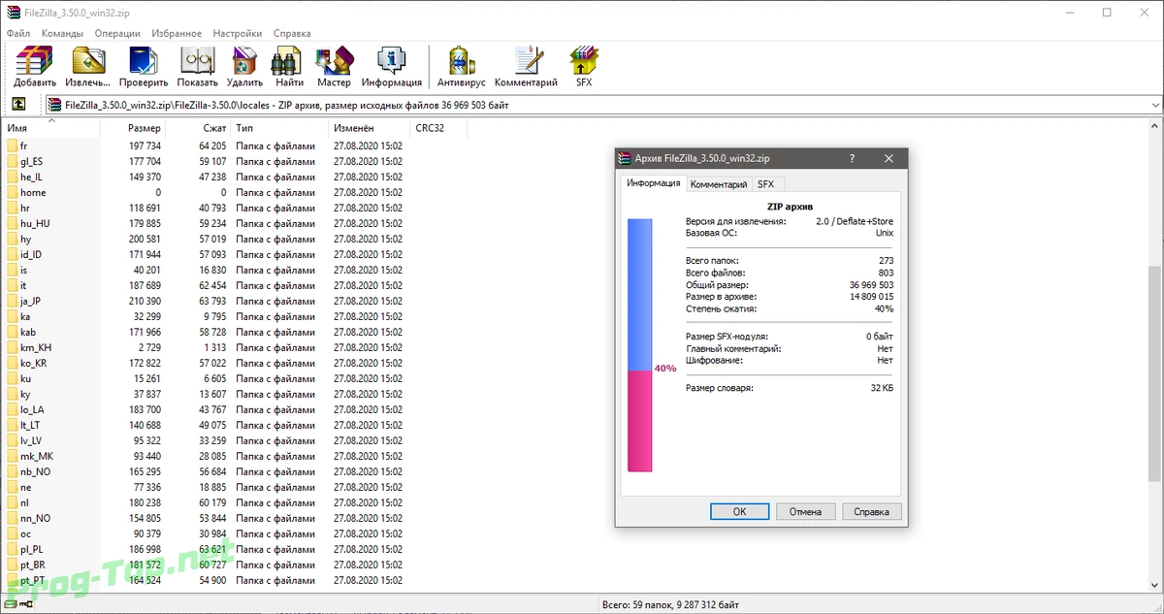
Task: Switch to the SFX tab in dialog
Action: [x=766, y=184]
